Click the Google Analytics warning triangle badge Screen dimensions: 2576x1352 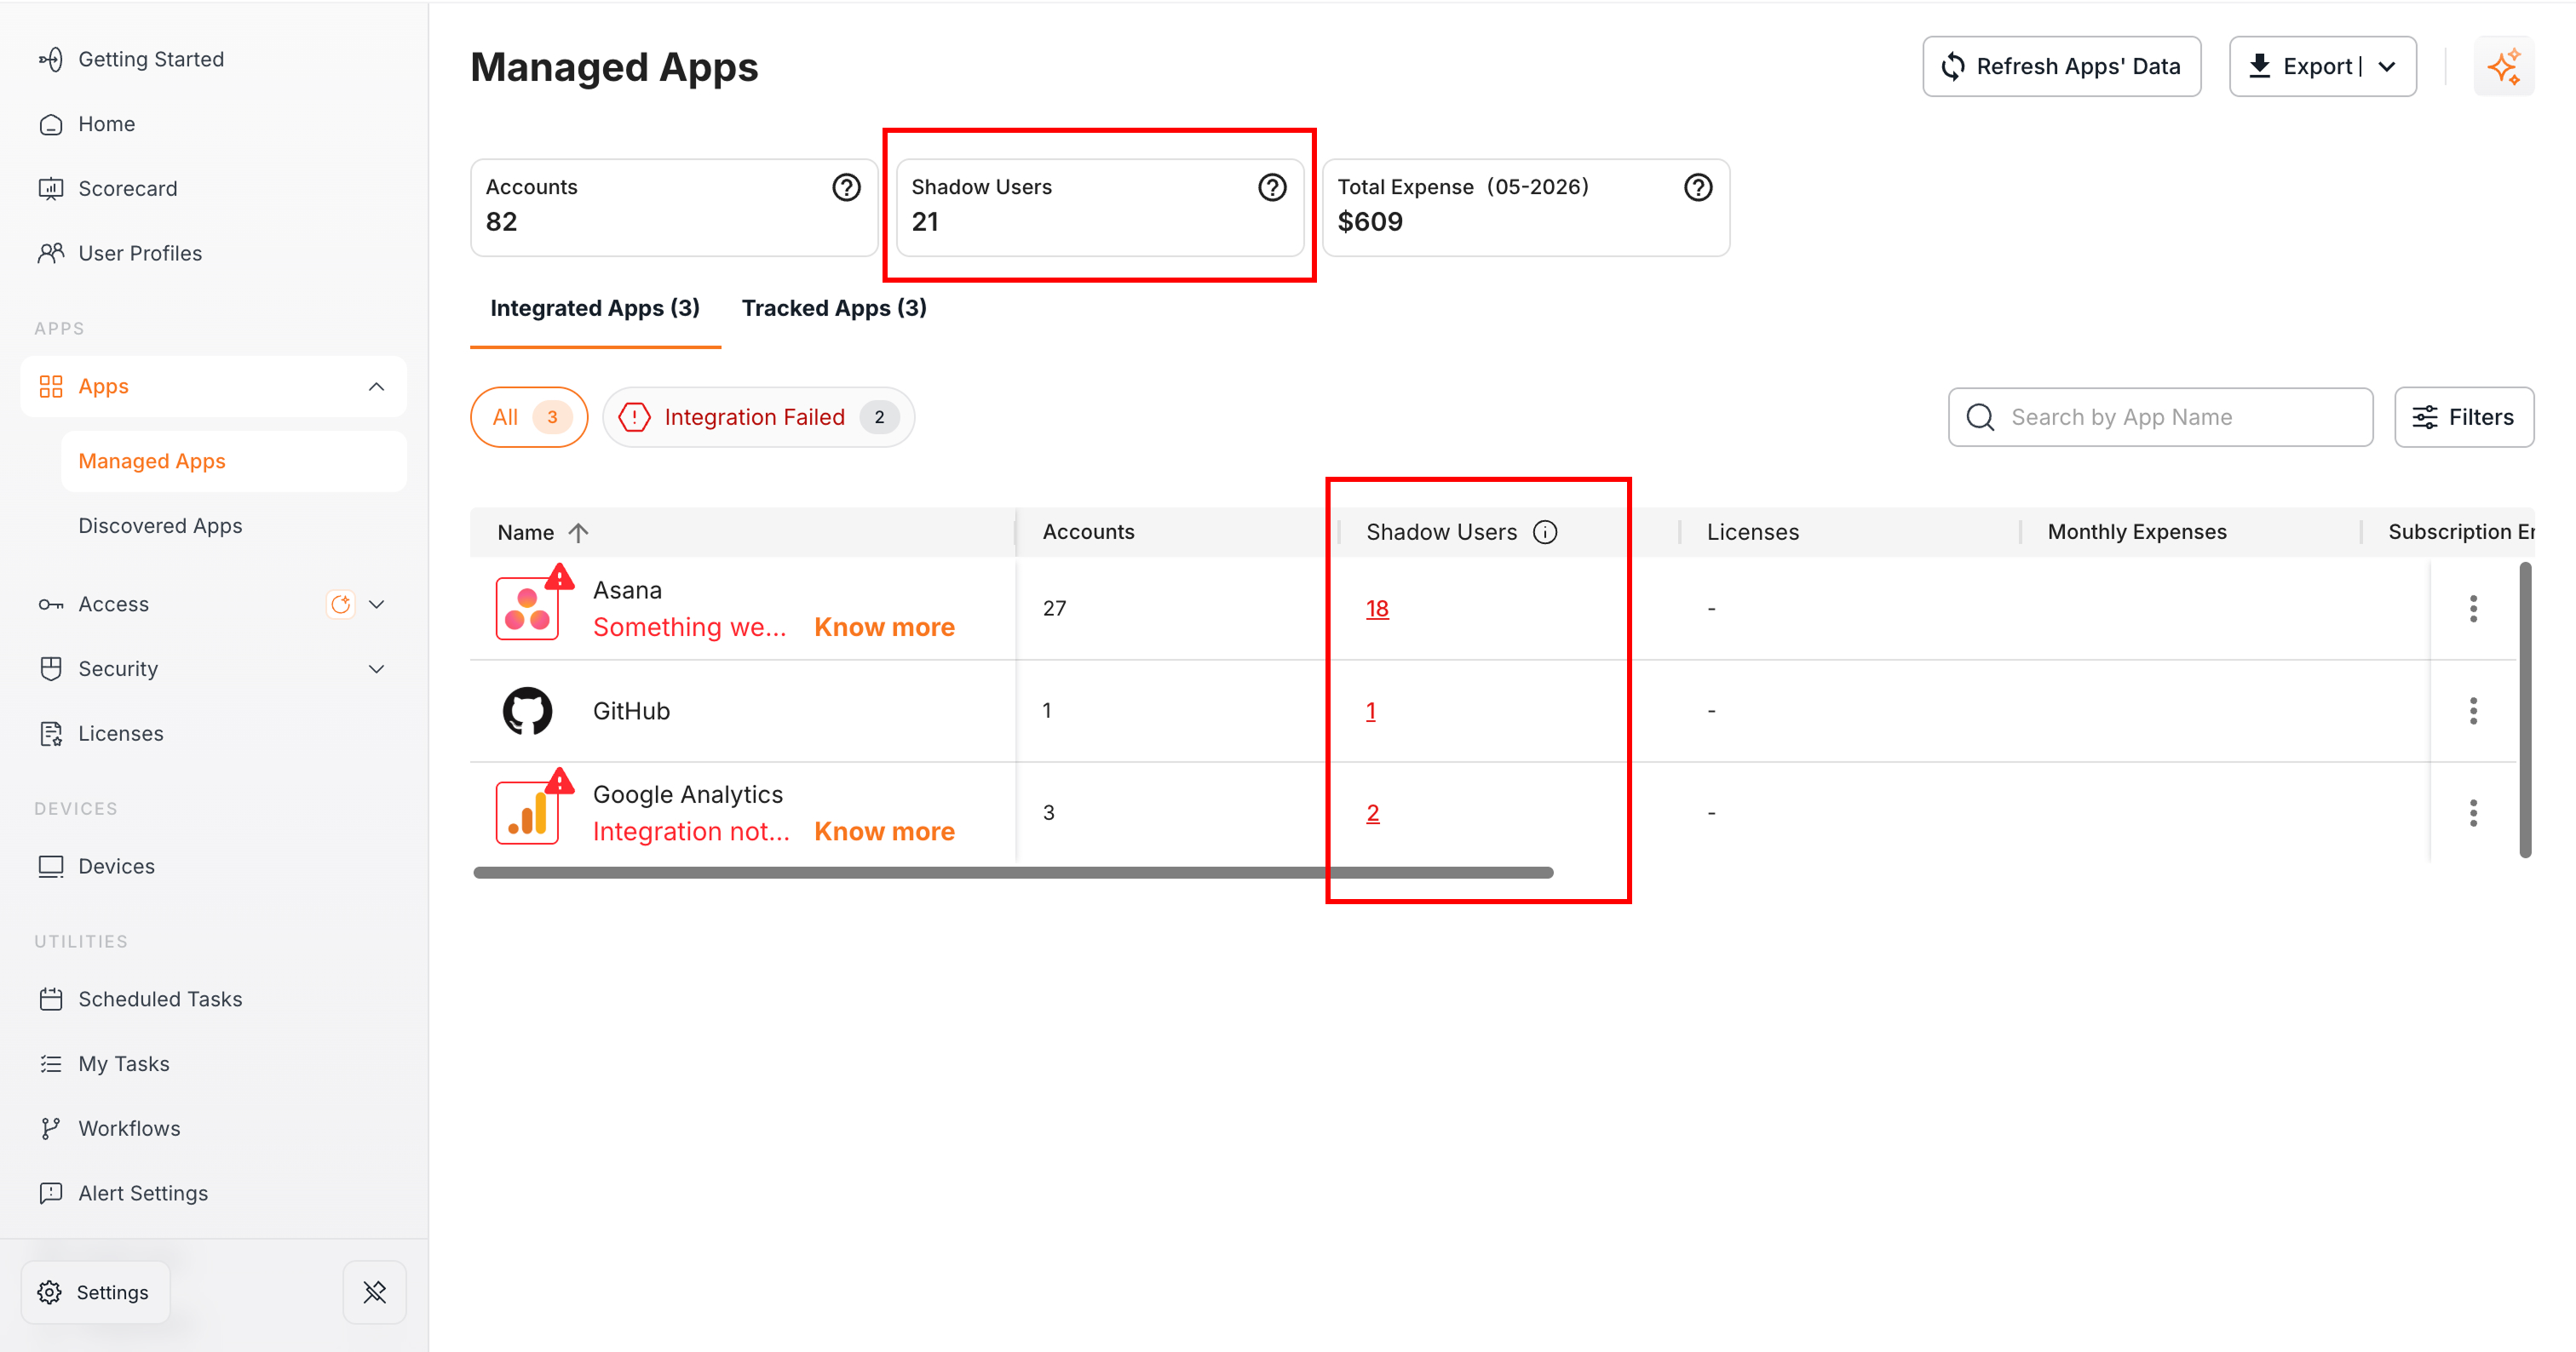(560, 782)
